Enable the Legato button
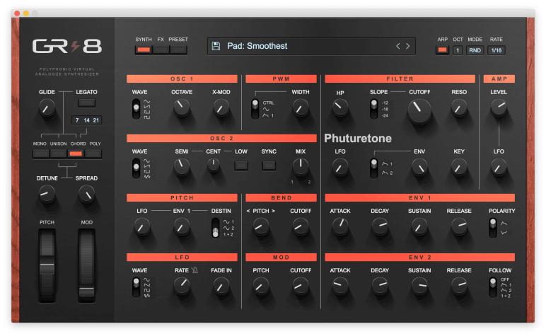 click(86, 103)
